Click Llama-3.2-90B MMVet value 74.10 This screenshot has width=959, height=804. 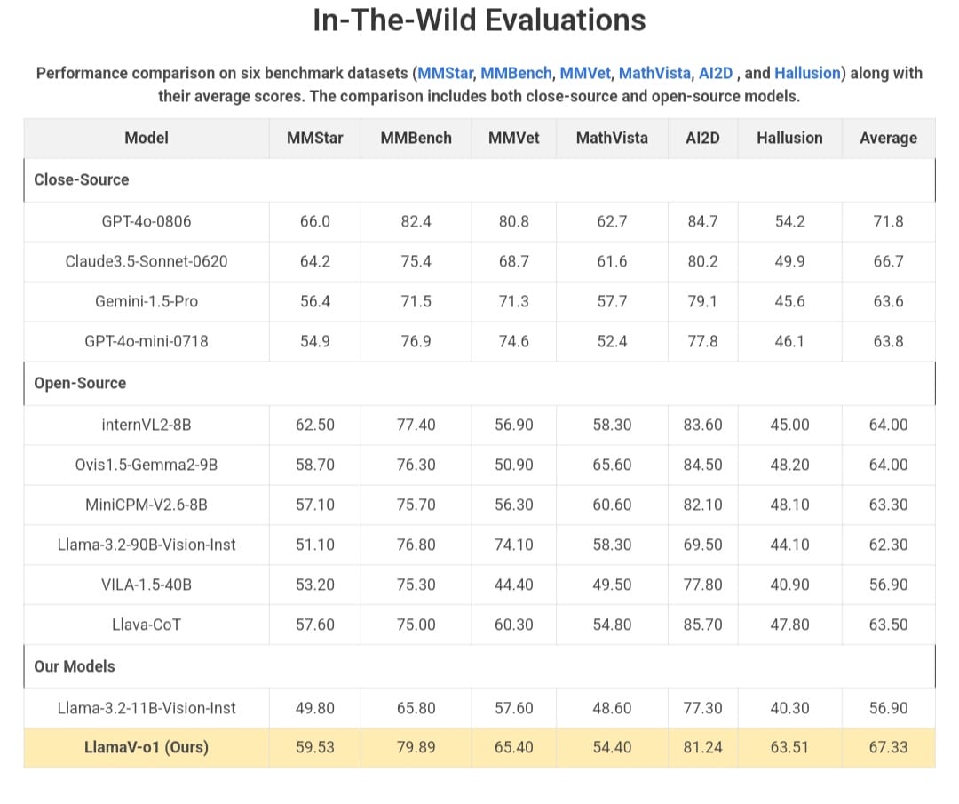(x=514, y=545)
